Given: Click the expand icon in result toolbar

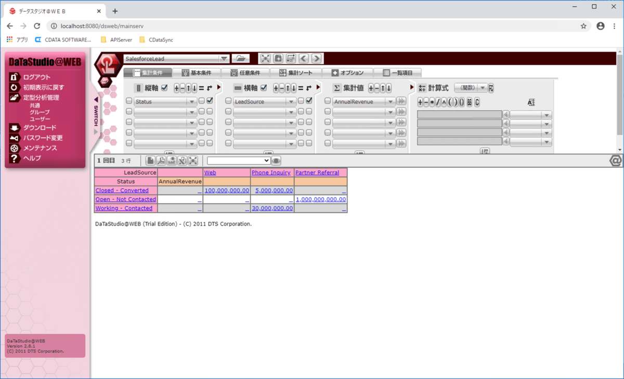Looking at the screenshot, I should 193,161.
